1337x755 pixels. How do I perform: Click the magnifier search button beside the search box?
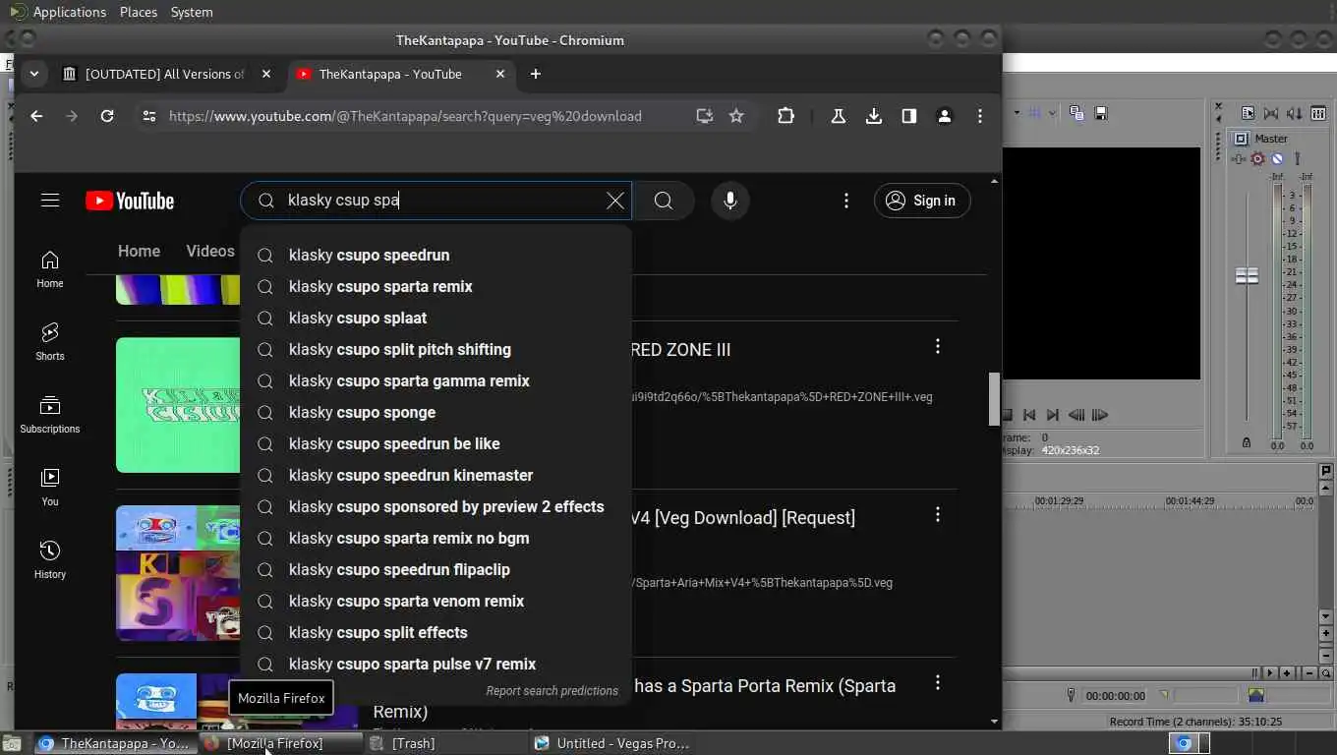[664, 201]
